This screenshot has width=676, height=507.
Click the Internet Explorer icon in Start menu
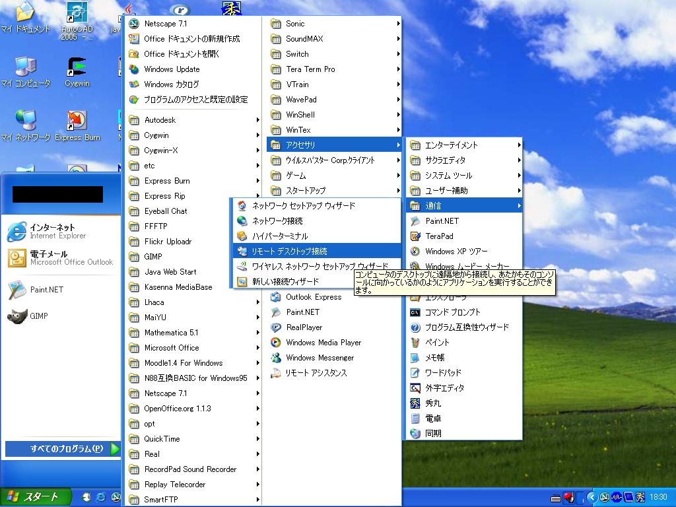17,231
